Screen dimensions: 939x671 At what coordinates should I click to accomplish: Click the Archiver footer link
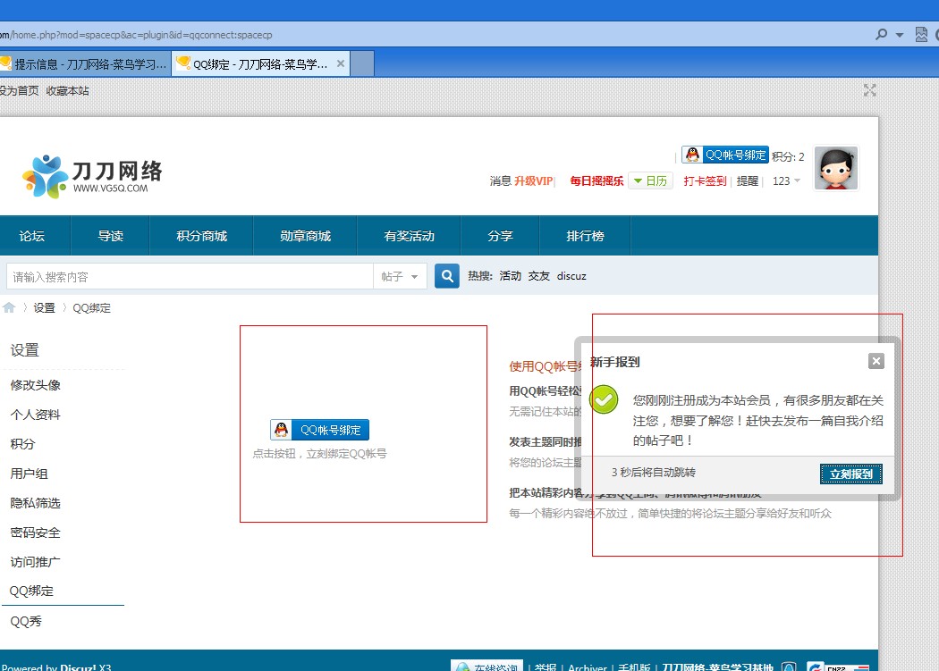pyautogui.click(x=588, y=667)
